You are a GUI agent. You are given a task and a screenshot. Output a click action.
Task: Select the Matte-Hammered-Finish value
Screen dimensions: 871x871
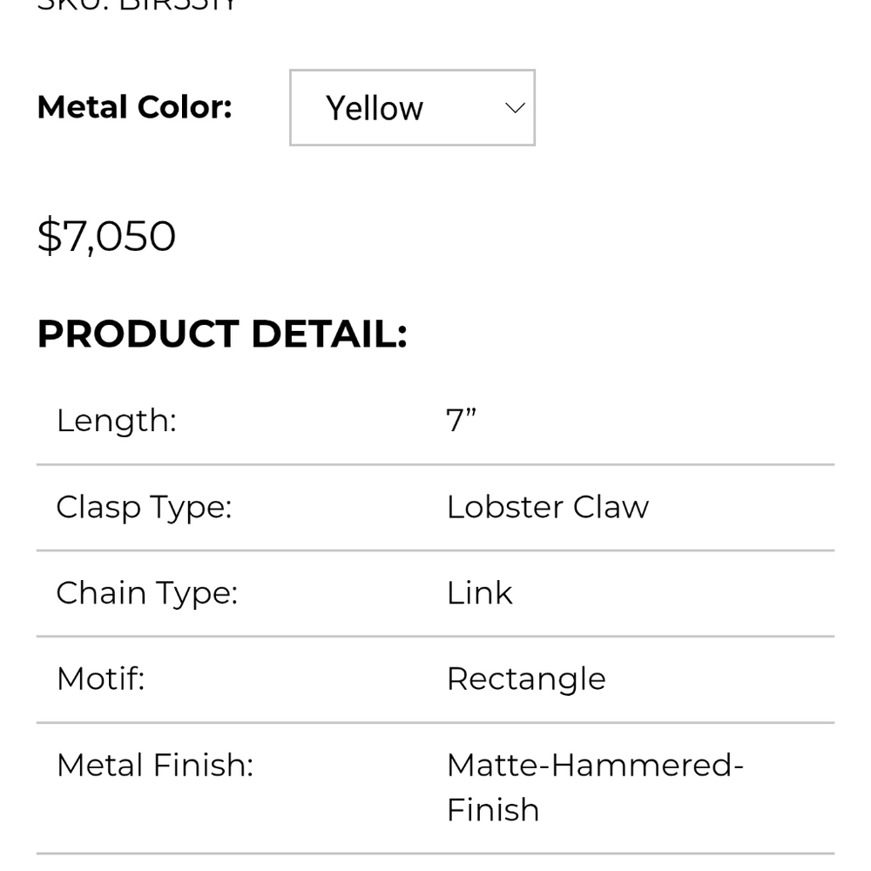point(595,787)
